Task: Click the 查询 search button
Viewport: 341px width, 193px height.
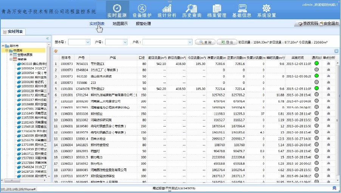Action: pyautogui.click(x=205, y=42)
